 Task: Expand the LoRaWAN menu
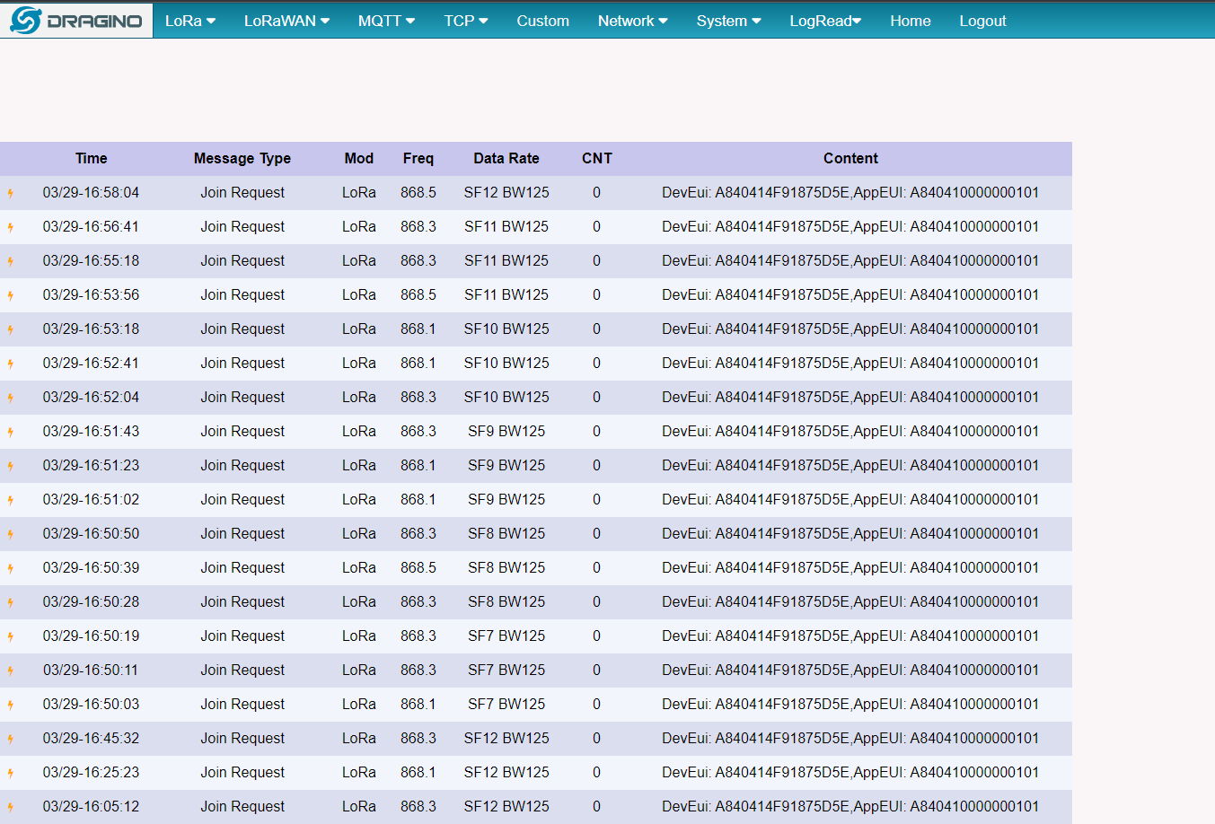pyautogui.click(x=286, y=21)
